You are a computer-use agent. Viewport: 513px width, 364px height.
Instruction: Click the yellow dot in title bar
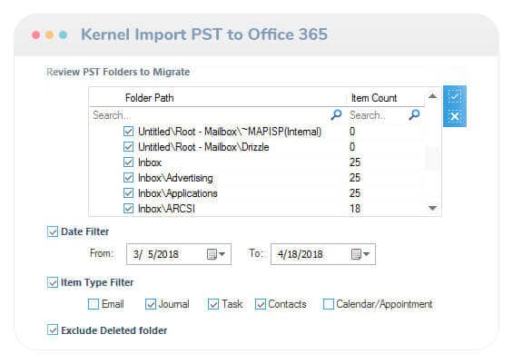tap(50, 34)
